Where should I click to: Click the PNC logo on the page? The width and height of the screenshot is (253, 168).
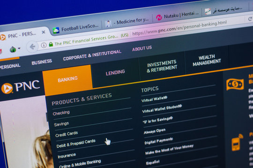click(20, 87)
